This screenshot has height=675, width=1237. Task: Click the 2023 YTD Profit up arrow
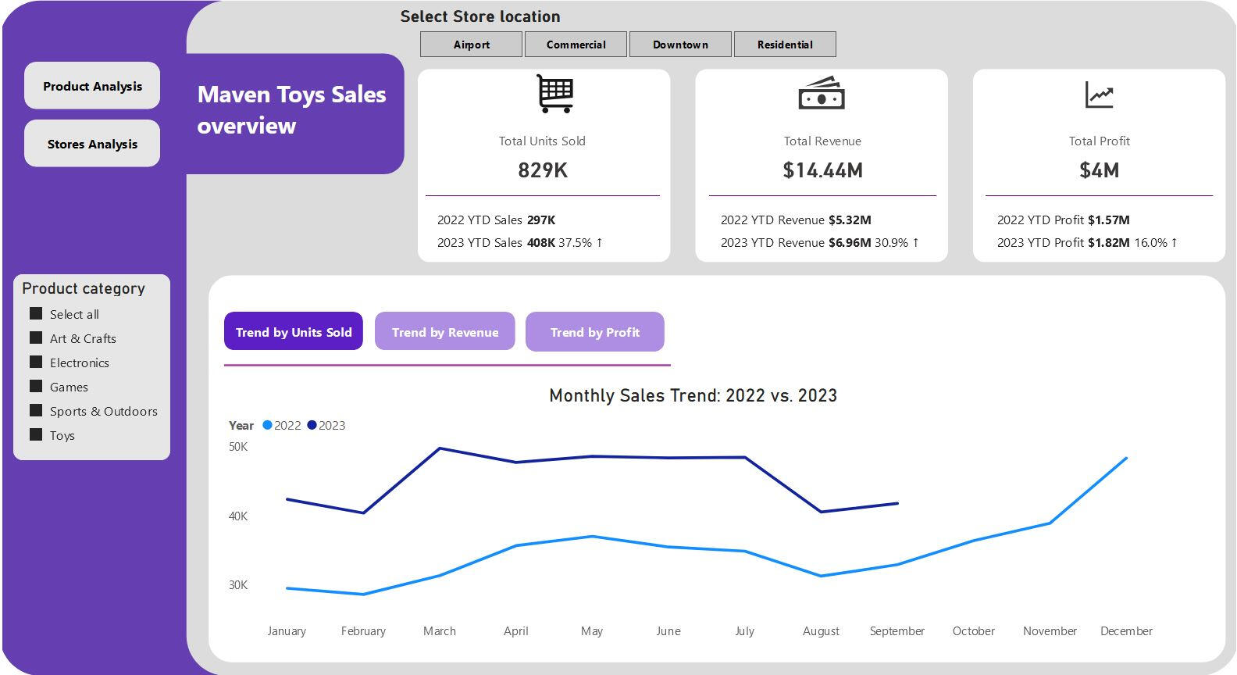click(x=1175, y=243)
